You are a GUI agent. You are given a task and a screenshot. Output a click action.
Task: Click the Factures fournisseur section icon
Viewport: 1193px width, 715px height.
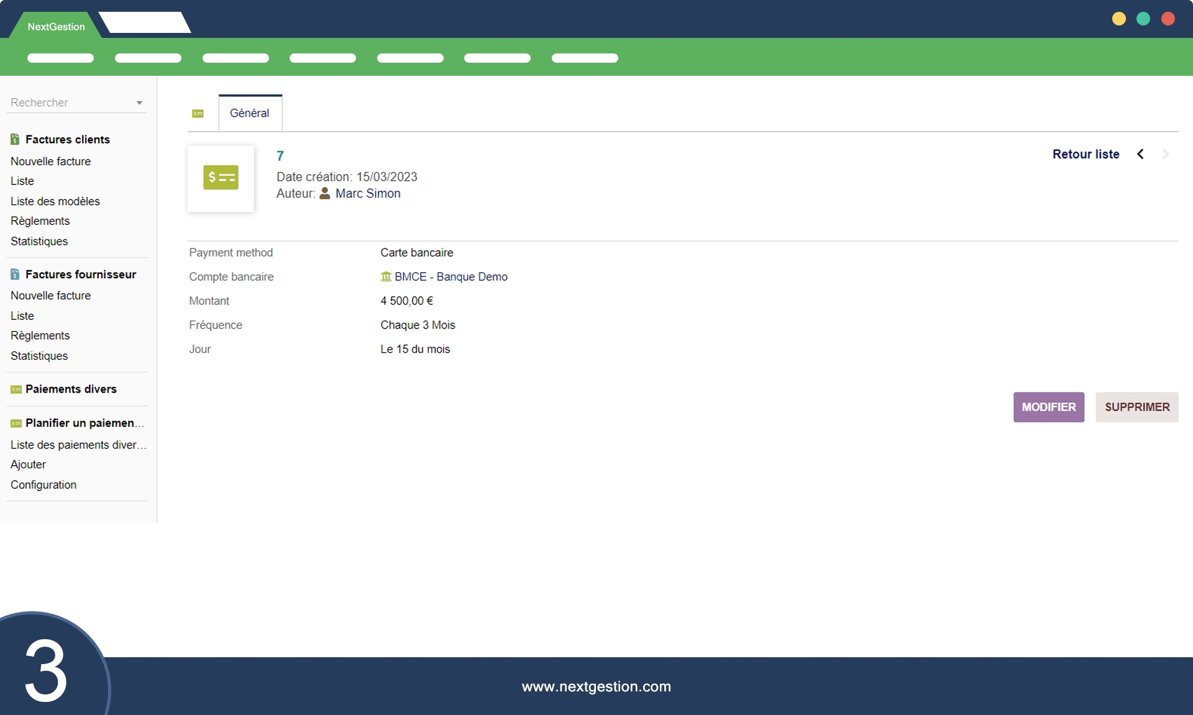(x=16, y=275)
